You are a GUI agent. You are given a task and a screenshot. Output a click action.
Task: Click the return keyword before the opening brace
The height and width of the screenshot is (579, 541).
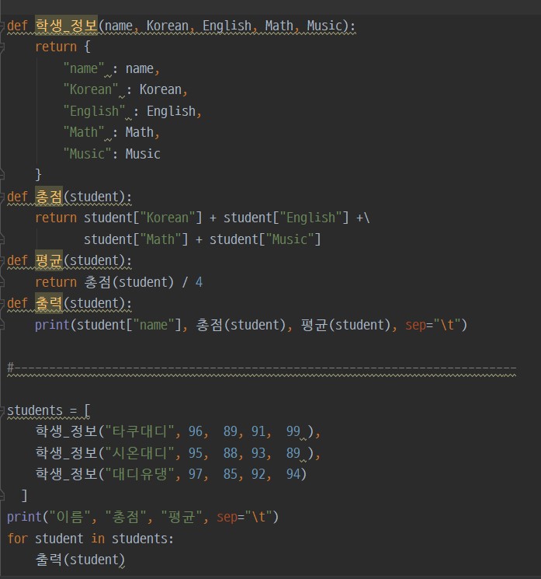[x=56, y=47]
